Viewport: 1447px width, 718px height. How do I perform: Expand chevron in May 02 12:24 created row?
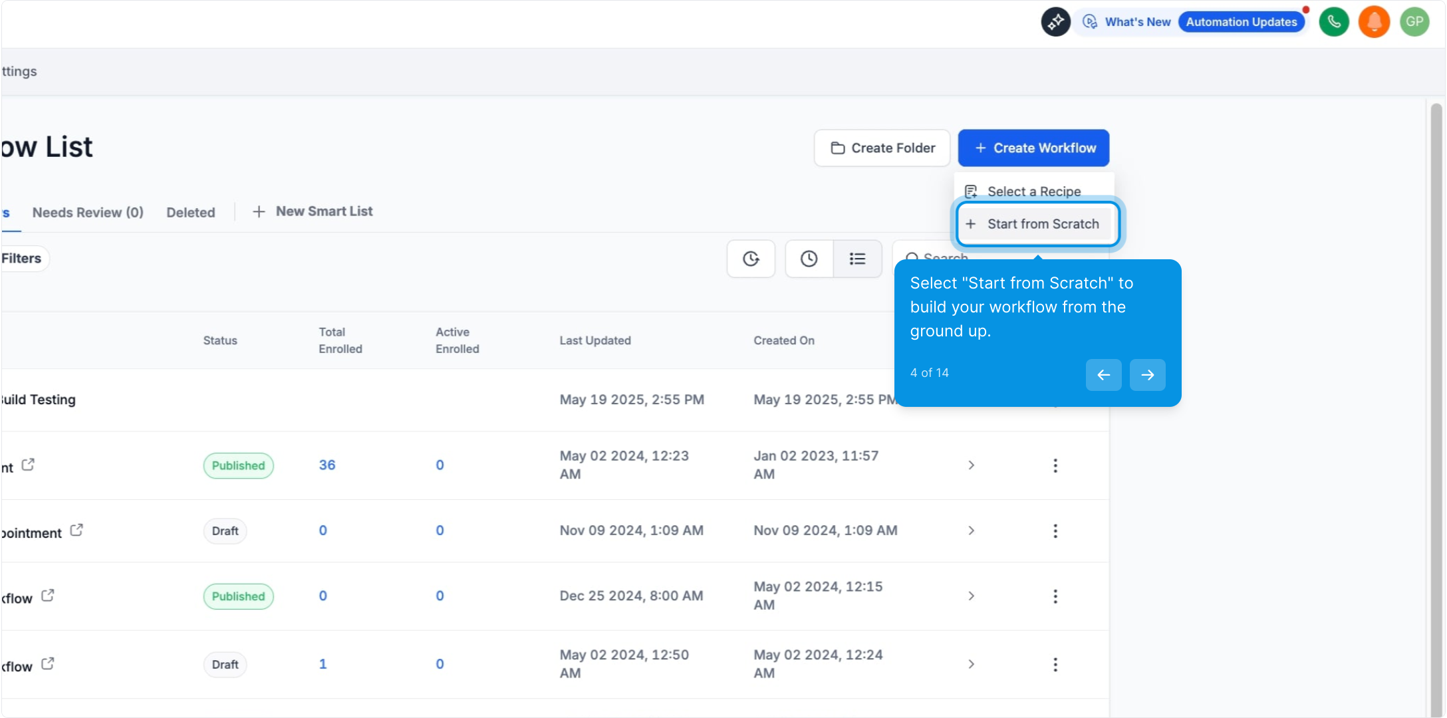click(972, 664)
